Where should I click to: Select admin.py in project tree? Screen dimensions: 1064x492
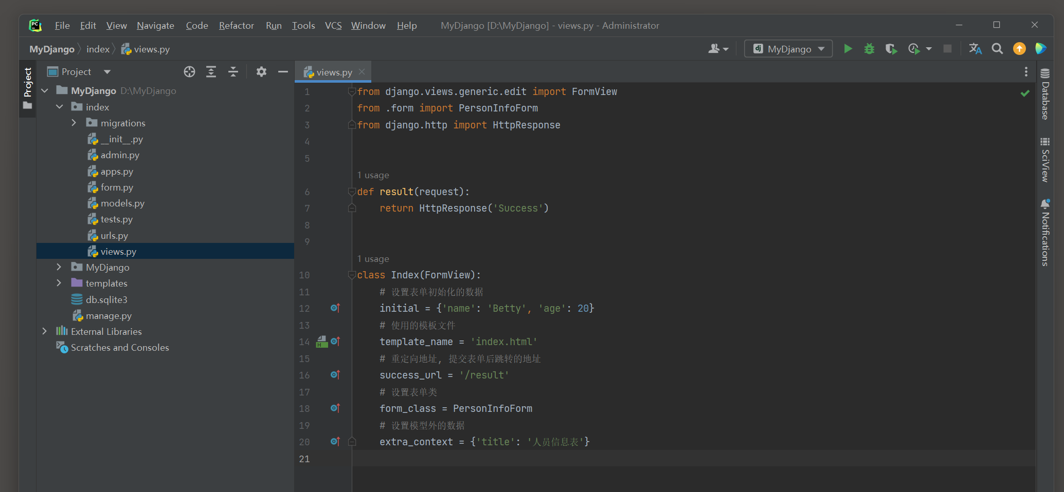click(x=120, y=155)
